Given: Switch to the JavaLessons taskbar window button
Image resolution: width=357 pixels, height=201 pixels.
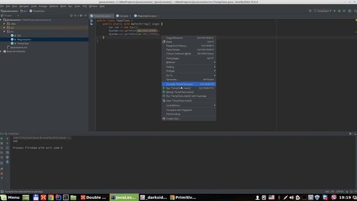Looking at the screenshot, I should click(x=124, y=197).
